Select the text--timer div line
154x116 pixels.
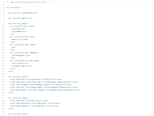pos(23,45)
